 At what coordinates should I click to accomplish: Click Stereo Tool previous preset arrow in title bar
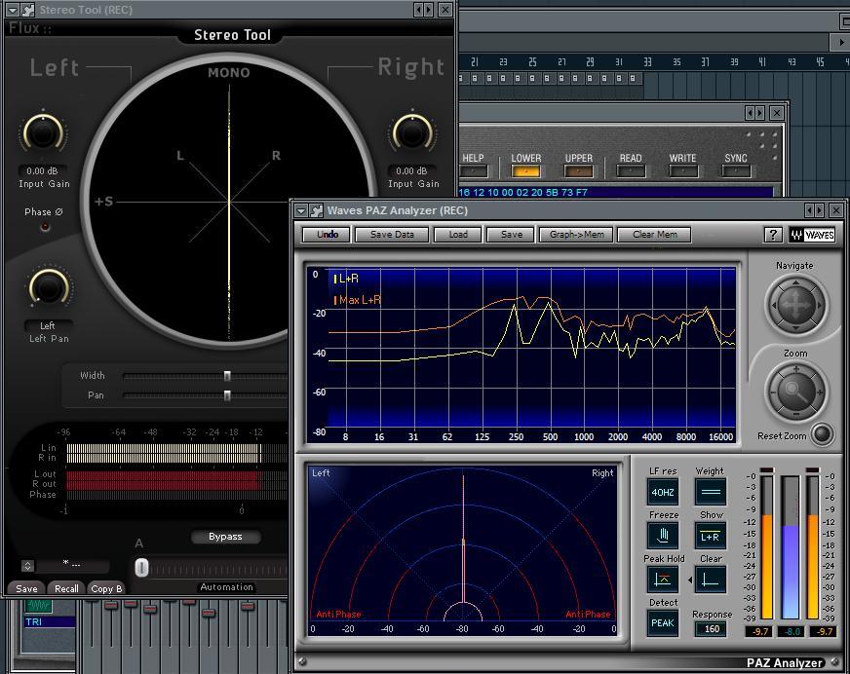[418, 10]
